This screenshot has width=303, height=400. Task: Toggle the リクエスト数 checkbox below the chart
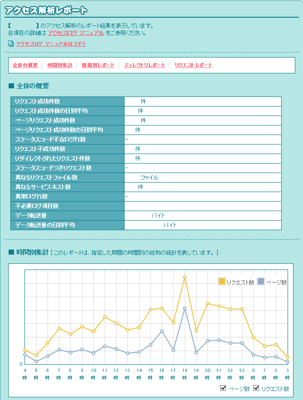coord(256,388)
